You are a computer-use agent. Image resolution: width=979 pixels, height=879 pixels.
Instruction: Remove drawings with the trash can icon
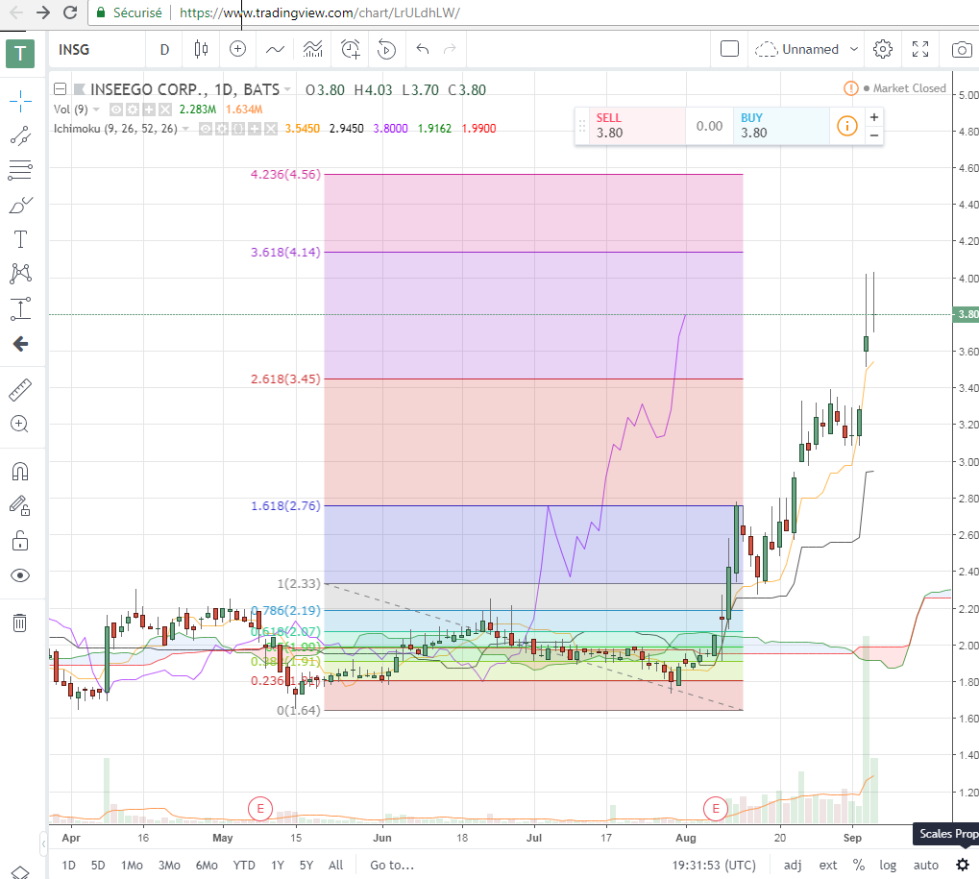(20, 623)
